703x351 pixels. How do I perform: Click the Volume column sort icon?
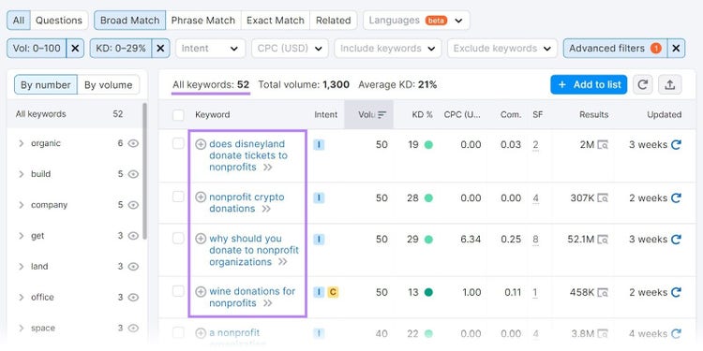pyautogui.click(x=382, y=114)
